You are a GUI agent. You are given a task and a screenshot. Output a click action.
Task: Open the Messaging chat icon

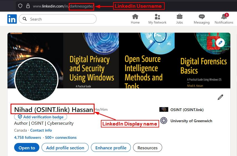point(202,17)
